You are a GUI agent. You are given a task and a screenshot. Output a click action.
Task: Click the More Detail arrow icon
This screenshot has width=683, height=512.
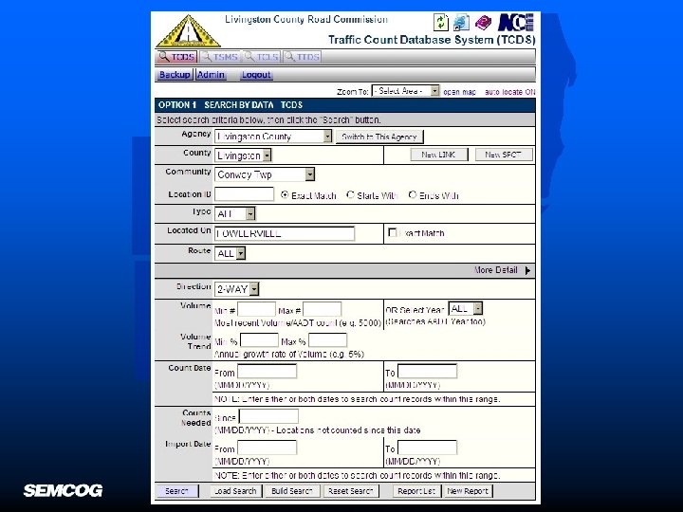click(x=527, y=270)
